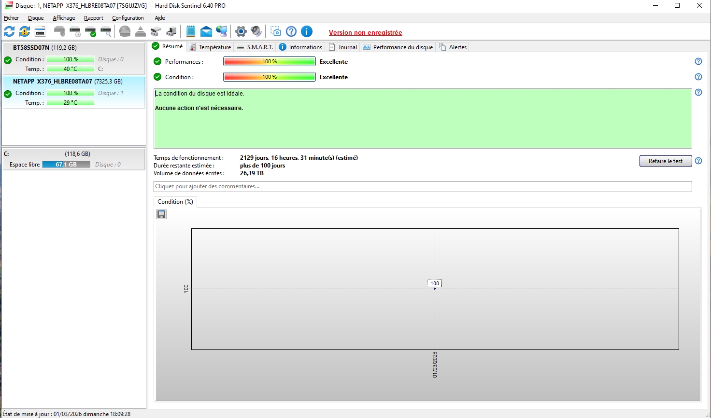
Task: Open the Disque menu
Action: [36, 18]
